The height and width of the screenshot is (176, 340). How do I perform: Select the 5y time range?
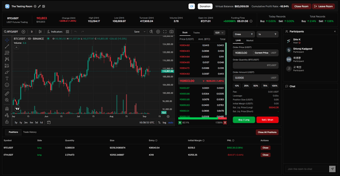coord(16,122)
